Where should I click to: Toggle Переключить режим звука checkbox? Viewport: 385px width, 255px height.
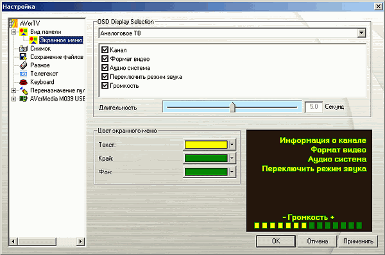[105, 77]
